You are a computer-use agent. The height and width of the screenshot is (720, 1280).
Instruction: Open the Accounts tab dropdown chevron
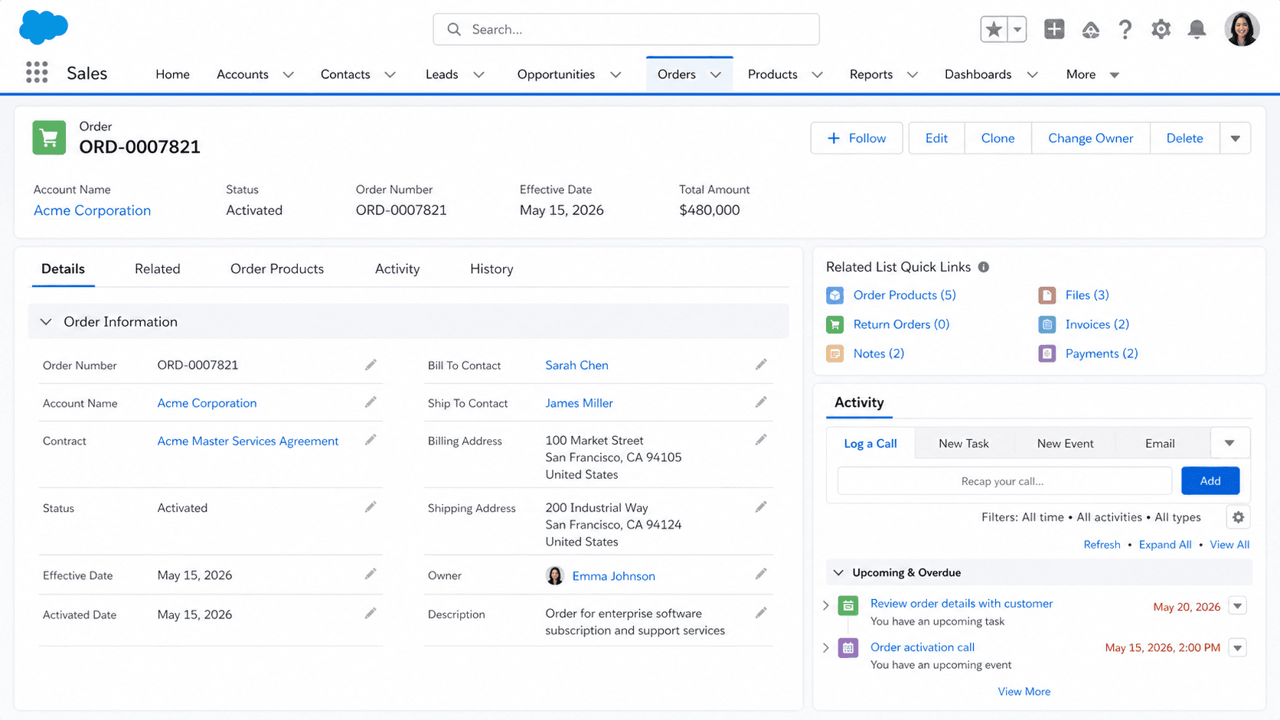tap(289, 74)
